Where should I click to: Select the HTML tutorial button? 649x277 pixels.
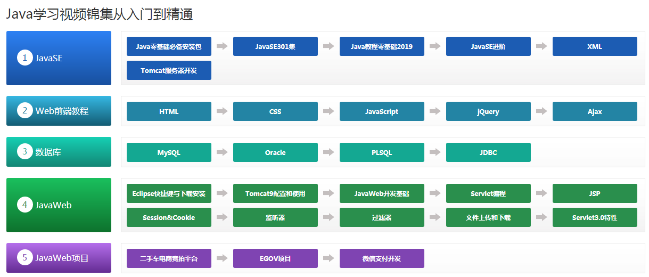click(x=169, y=111)
